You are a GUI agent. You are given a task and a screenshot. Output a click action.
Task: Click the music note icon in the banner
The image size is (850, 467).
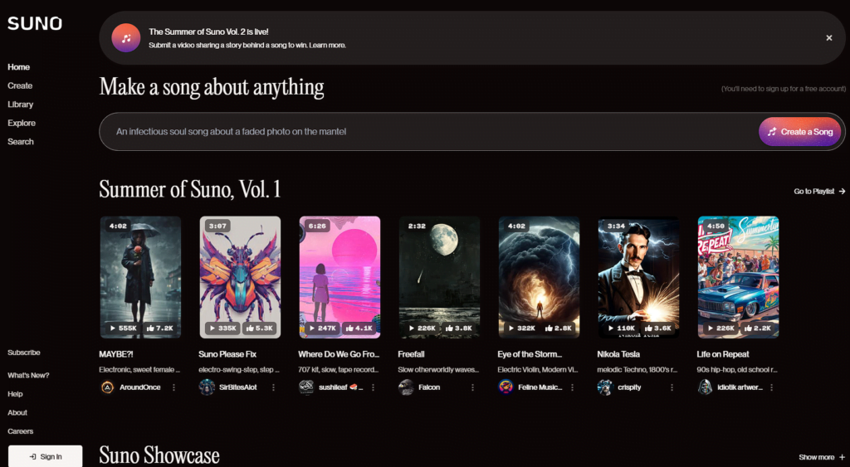coord(126,38)
